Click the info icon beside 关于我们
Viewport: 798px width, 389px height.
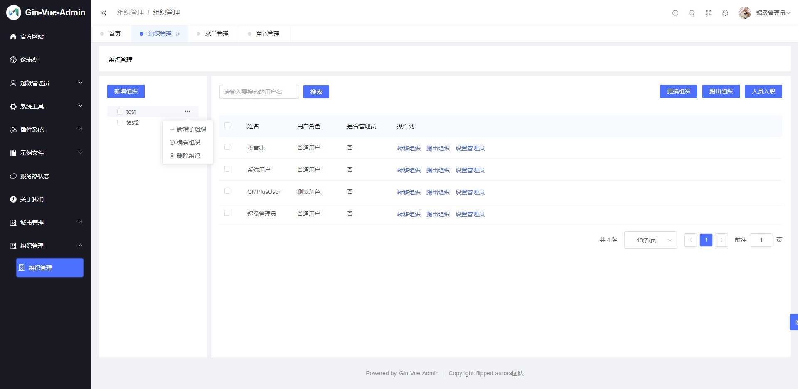pos(13,199)
